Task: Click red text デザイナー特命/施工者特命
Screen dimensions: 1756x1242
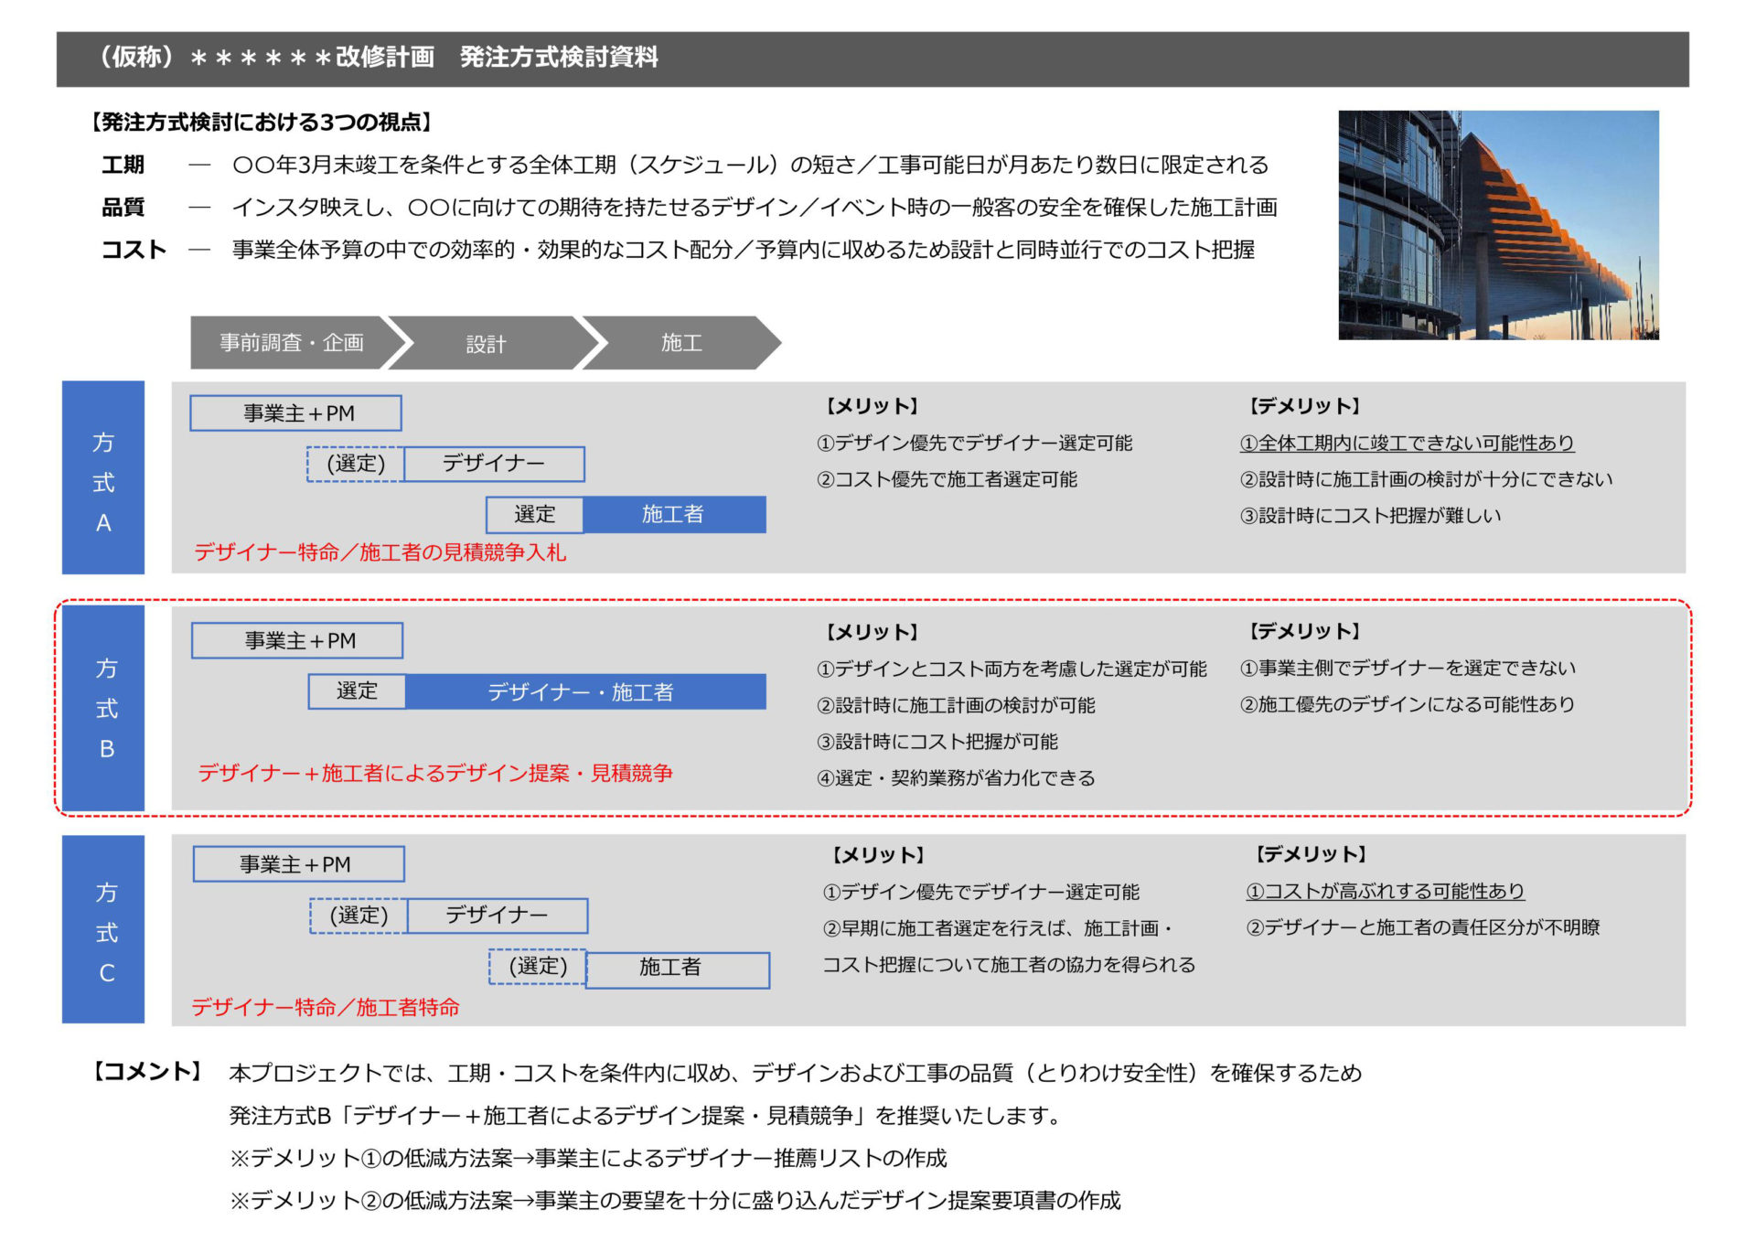Action: (x=326, y=1008)
